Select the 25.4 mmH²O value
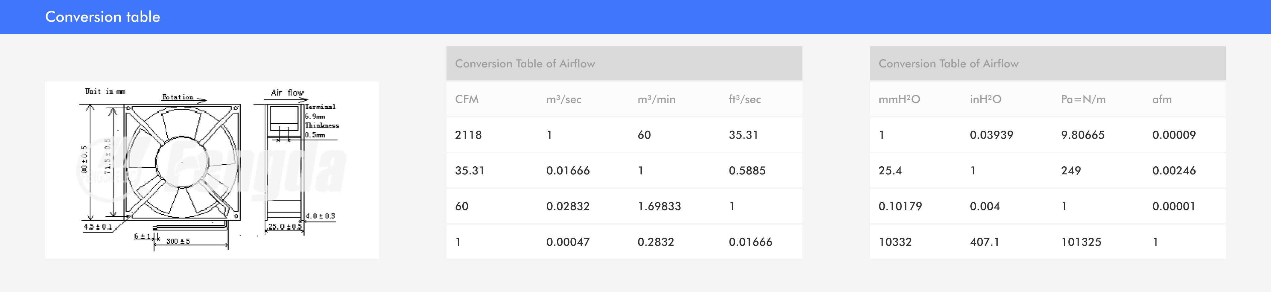The height and width of the screenshot is (292, 1271). [890, 171]
